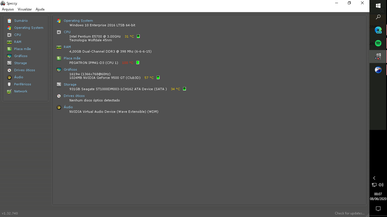Click the Drives óticos disc sidebar icon
The height and width of the screenshot is (217, 387).
[9, 70]
